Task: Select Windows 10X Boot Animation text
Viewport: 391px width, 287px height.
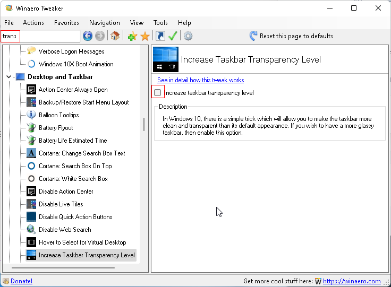Action: pyautogui.click(x=76, y=64)
